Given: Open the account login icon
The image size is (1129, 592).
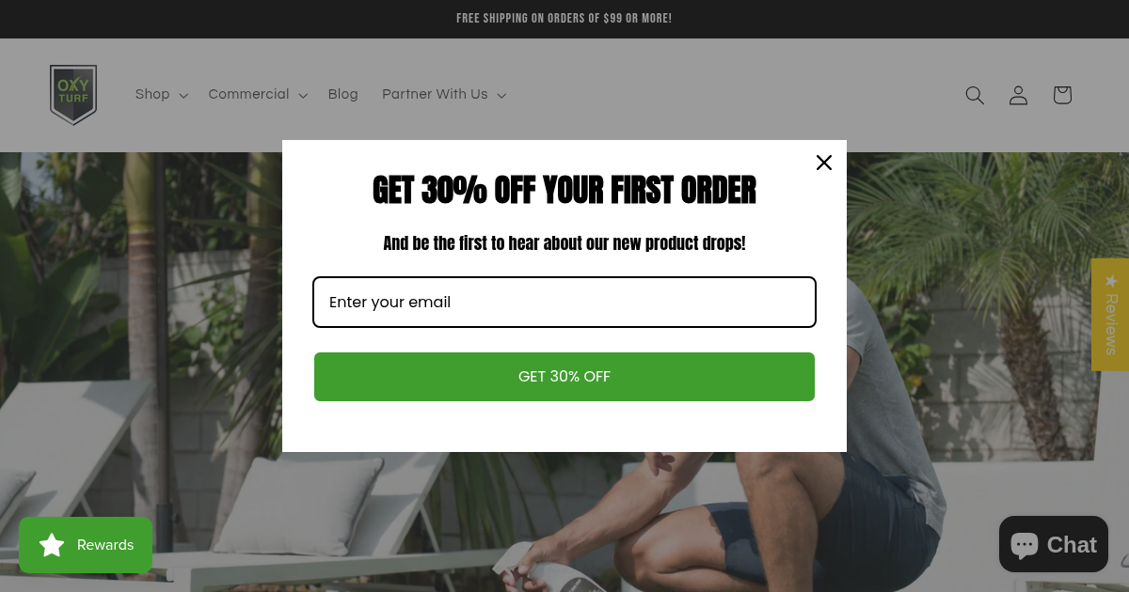Looking at the screenshot, I should [1018, 95].
